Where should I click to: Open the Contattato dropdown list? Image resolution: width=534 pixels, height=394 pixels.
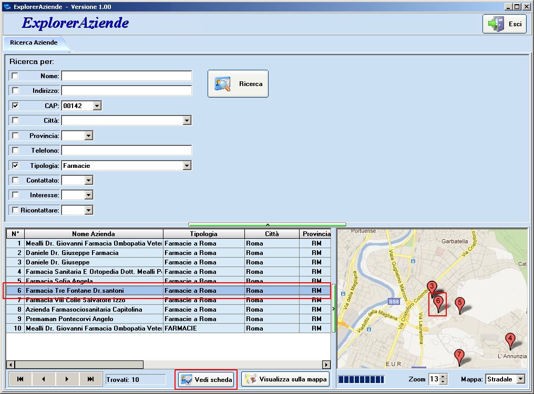(88, 180)
